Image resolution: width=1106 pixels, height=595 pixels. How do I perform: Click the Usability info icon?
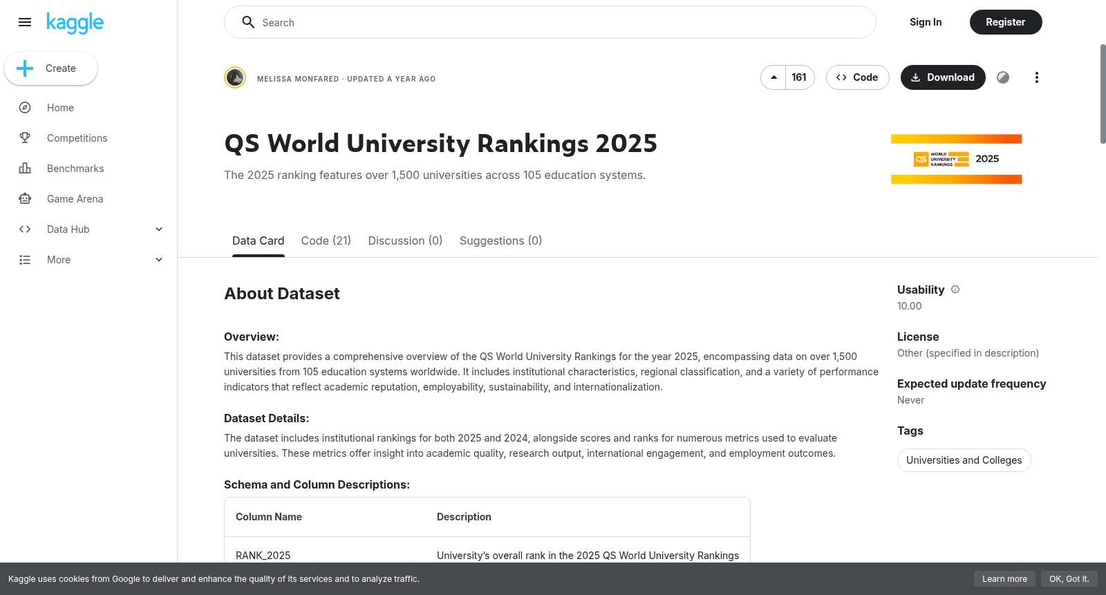[x=955, y=290]
